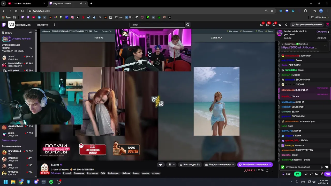The image size is (331, 186).
Task: Expand 'Возобновить подписку' dropdown
Action: [x=270, y=165]
